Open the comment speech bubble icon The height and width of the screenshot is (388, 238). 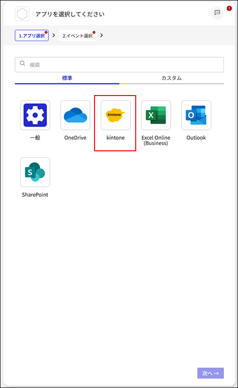pos(217,13)
